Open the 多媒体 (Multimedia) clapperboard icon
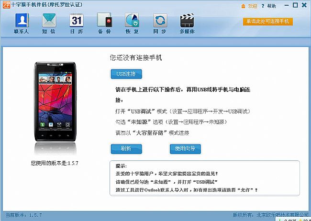The height and width of the screenshot is (221, 311). pyautogui.click(x=189, y=23)
